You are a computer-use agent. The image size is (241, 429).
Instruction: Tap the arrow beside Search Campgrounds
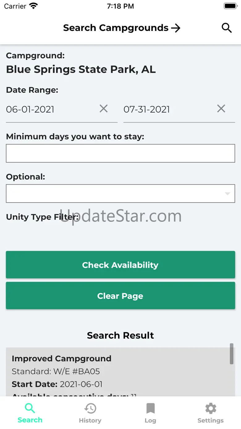(x=175, y=28)
